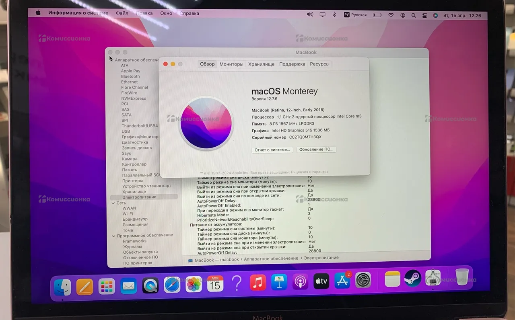Open App Store from the Dock
Image resolution: width=515 pixels, height=320 pixels.
(x=342, y=280)
